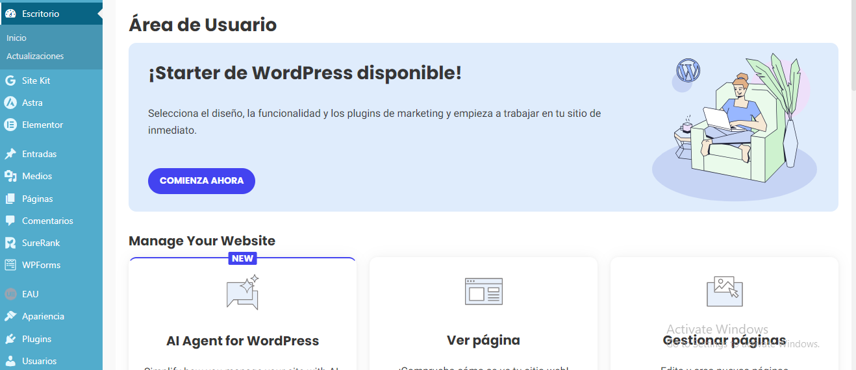This screenshot has height=370, width=856.
Task: Open Comentarios in the sidebar
Action: pyautogui.click(x=51, y=221)
